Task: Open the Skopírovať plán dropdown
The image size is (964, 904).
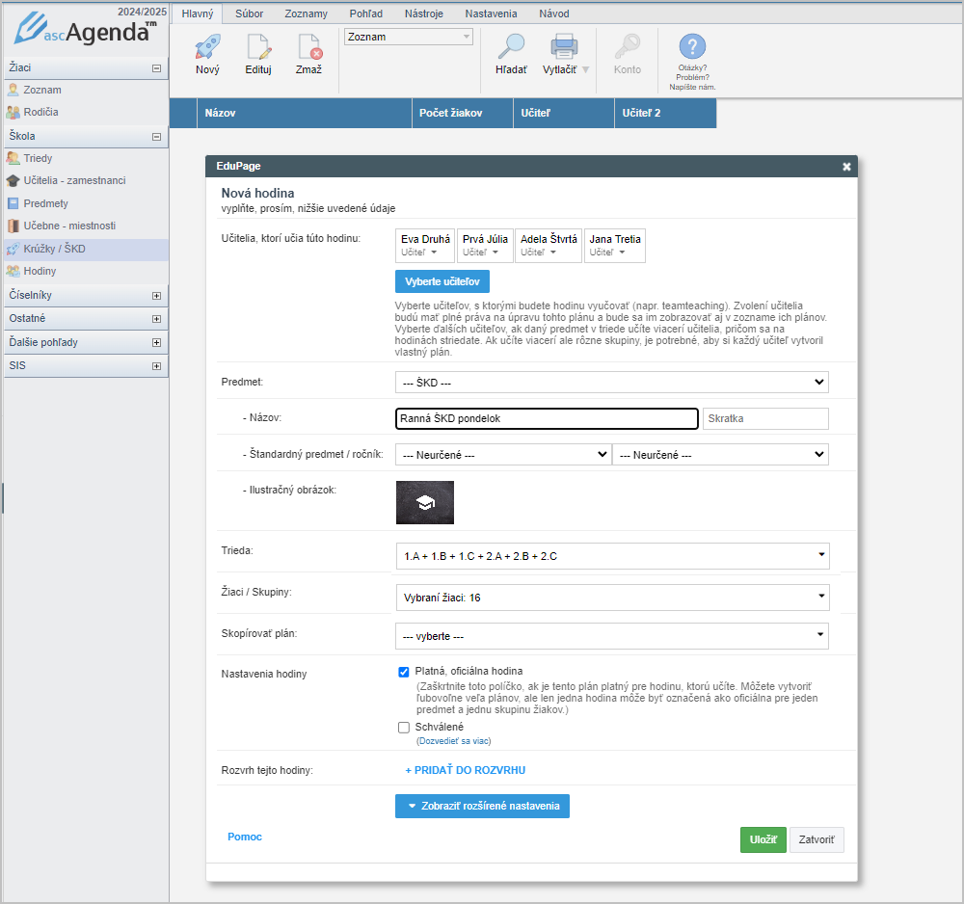Action: [612, 636]
